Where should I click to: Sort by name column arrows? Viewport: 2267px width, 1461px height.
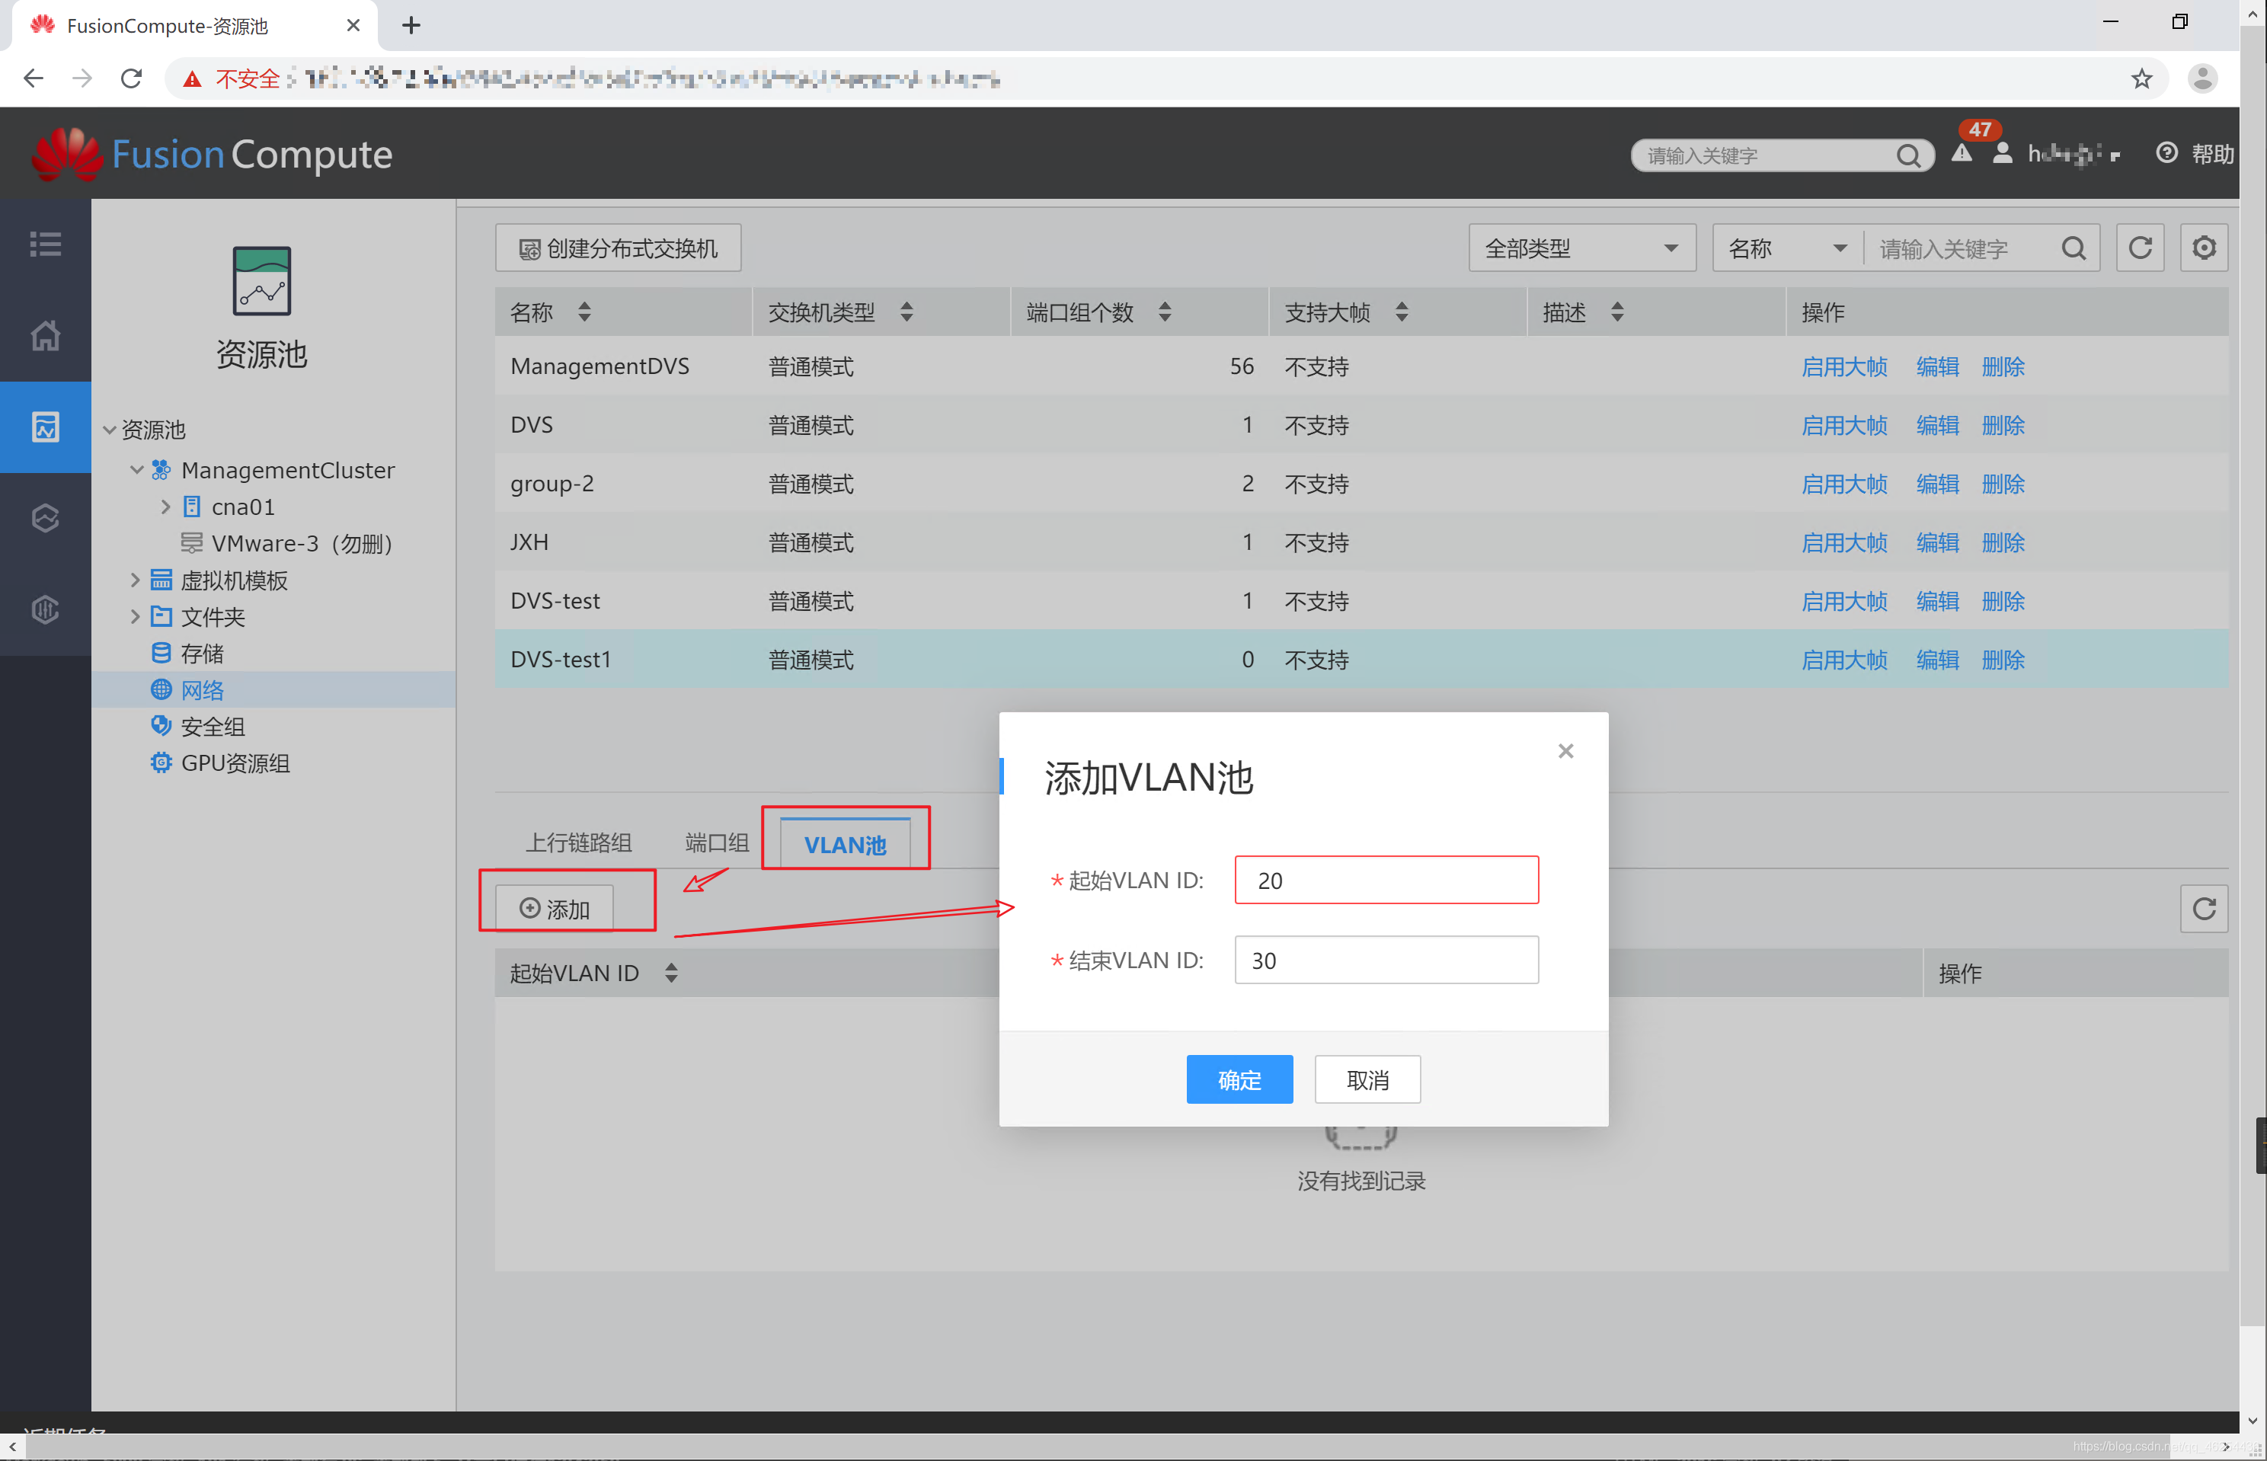click(584, 312)
